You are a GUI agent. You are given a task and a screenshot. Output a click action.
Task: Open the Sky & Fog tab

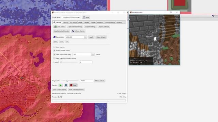pyautogui.click(x=73, y=22)
